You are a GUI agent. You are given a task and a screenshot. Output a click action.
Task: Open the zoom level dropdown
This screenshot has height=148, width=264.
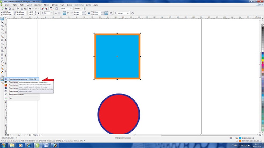tap(71, 9)
